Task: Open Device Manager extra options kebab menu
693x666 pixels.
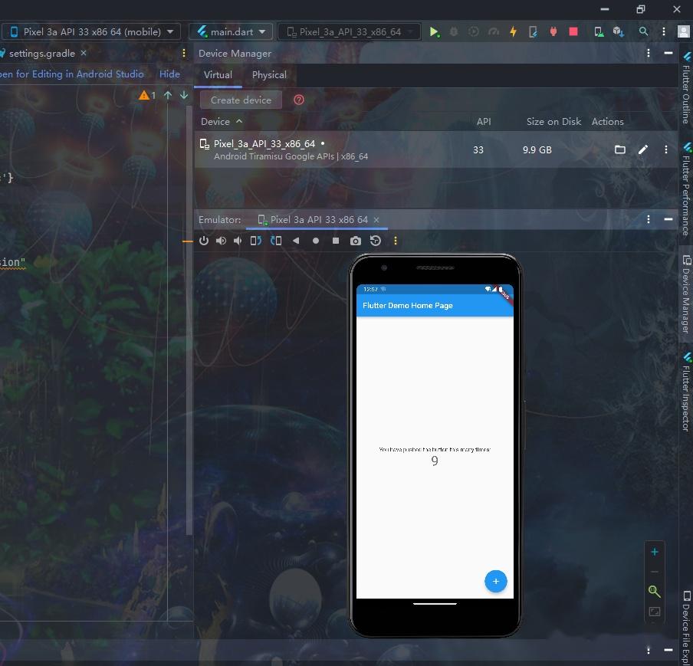Action: (648, 53)
